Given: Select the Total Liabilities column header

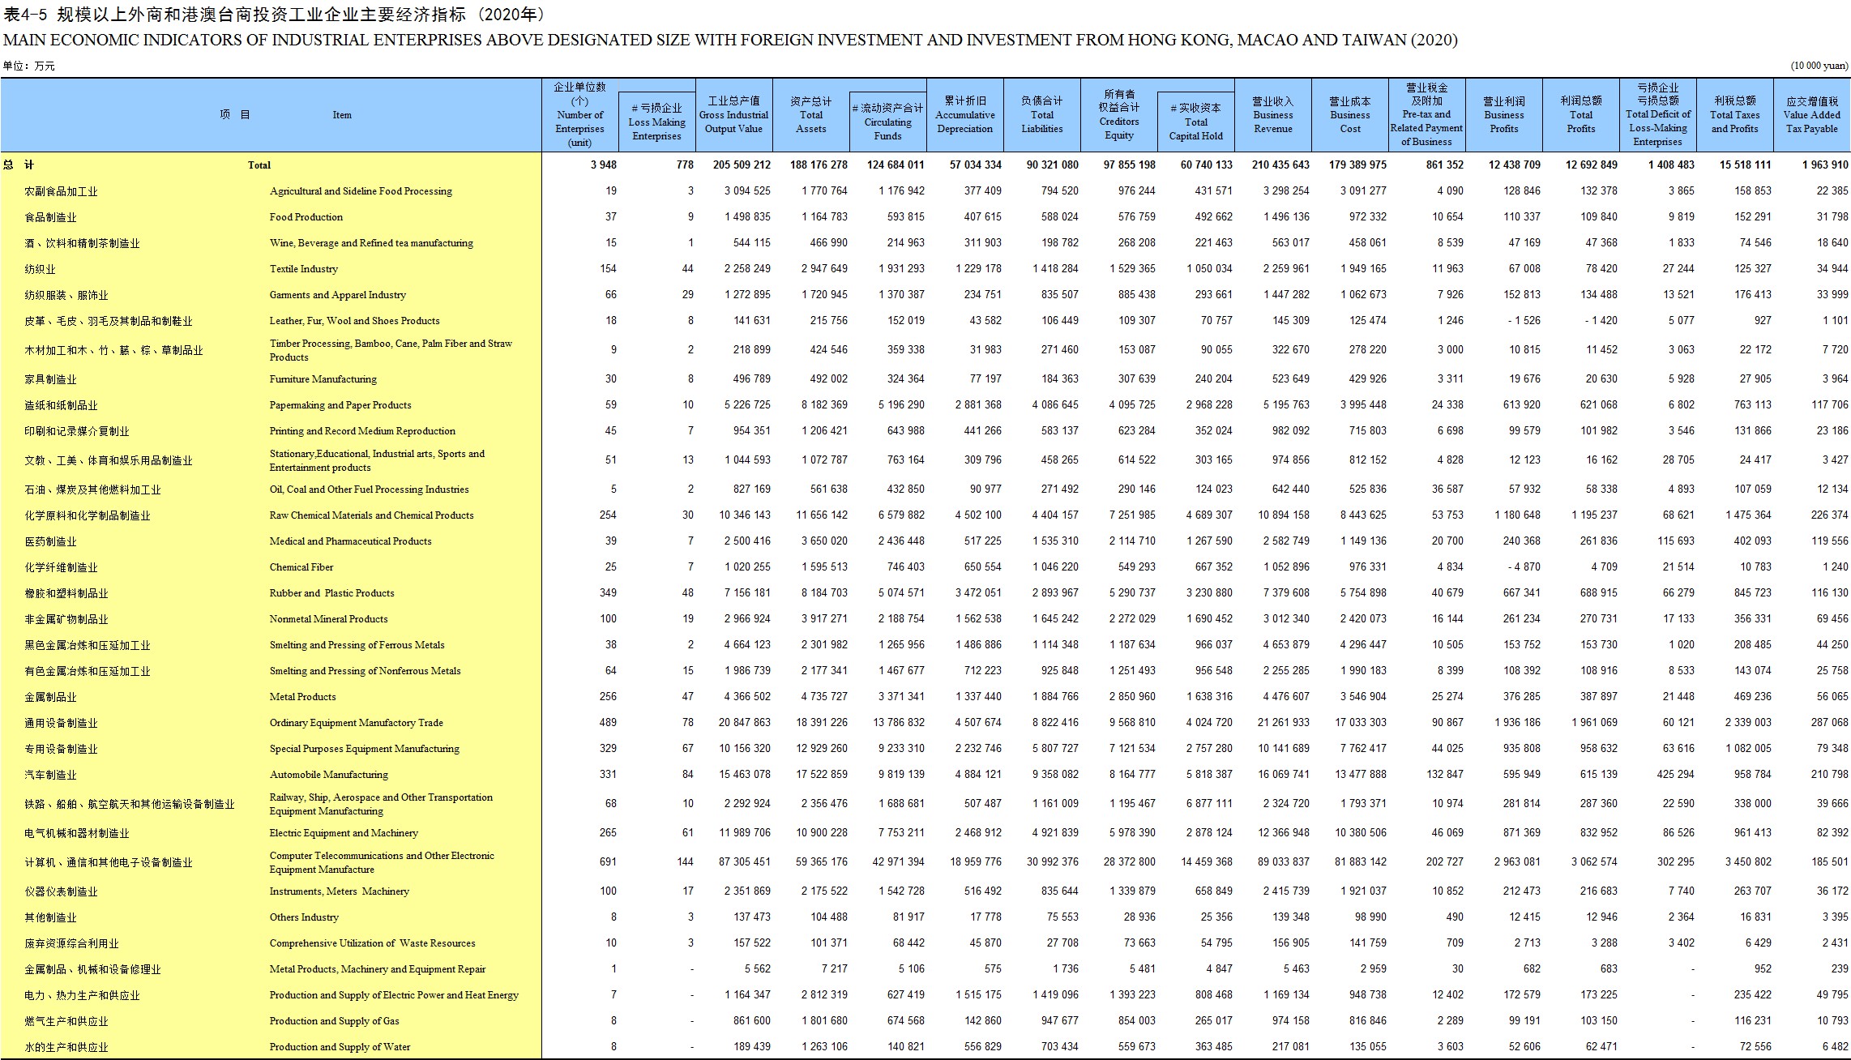Looking at the screenshot, I should click(1041, 114).
